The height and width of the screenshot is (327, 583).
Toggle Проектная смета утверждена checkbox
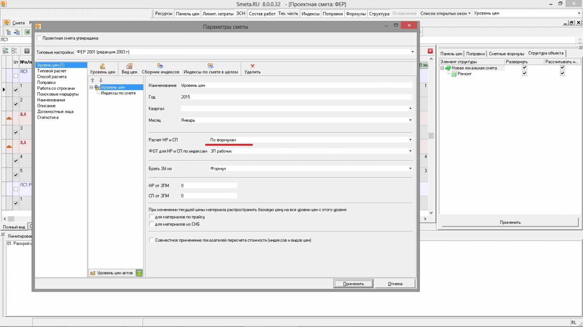39,38
